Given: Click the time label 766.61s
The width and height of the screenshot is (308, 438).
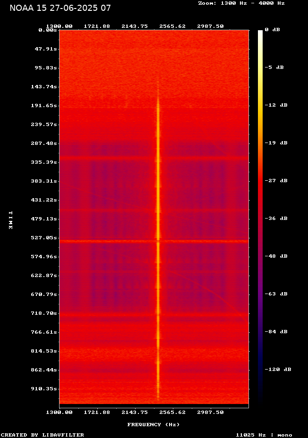Looking at the screenshot, I should pos(44,332).
